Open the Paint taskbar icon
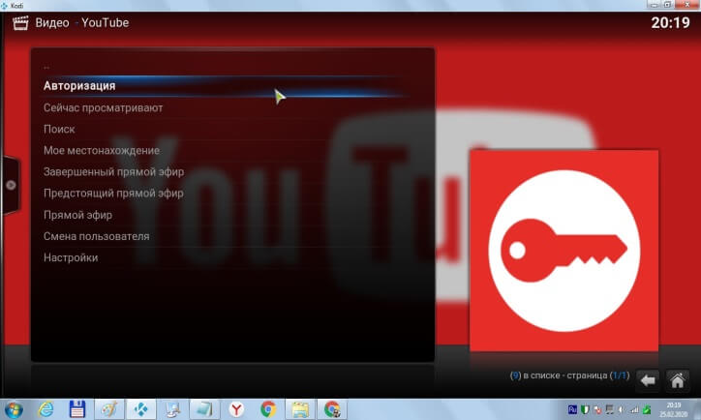 (x=109, y=409)
